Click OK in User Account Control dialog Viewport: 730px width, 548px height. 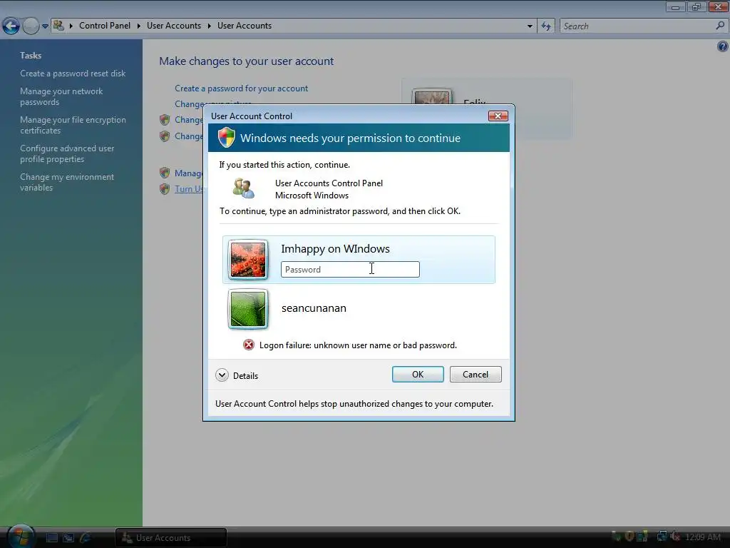(418, 374)
